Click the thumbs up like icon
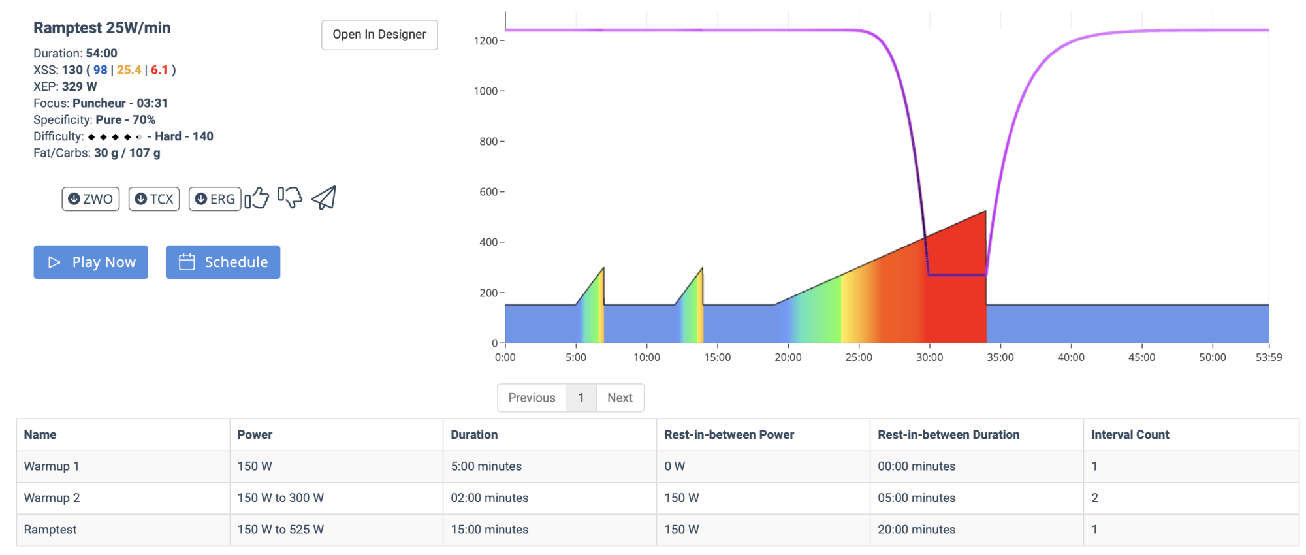Image resolution: width=1306 pixels, height=555 pixels. (257, 198)
